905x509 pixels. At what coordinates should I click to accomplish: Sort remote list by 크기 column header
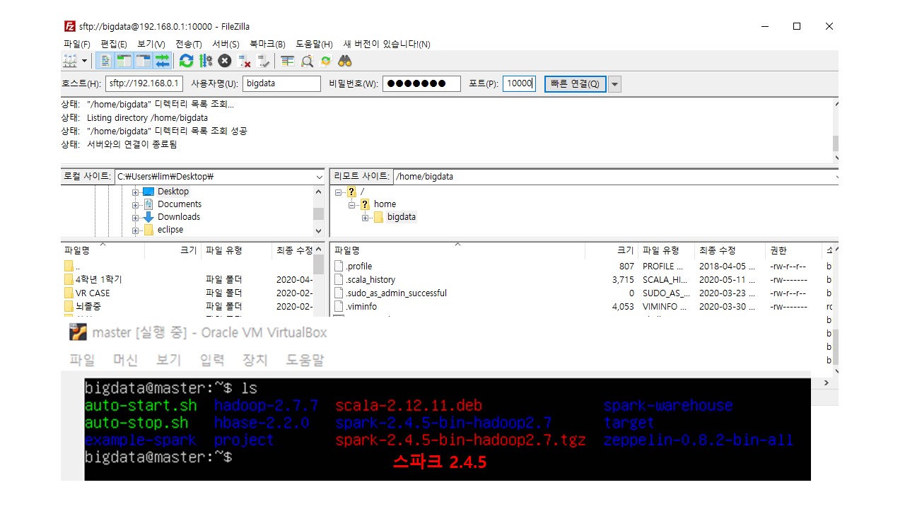612,250
